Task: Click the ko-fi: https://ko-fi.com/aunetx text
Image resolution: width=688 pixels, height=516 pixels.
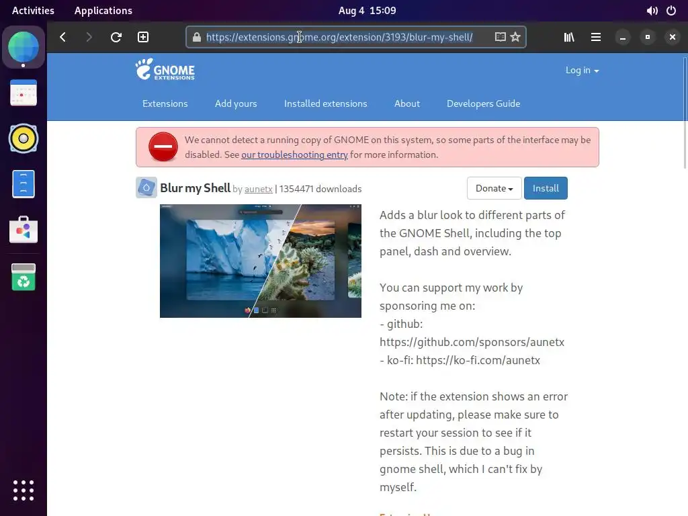Action: coord(464,360)
